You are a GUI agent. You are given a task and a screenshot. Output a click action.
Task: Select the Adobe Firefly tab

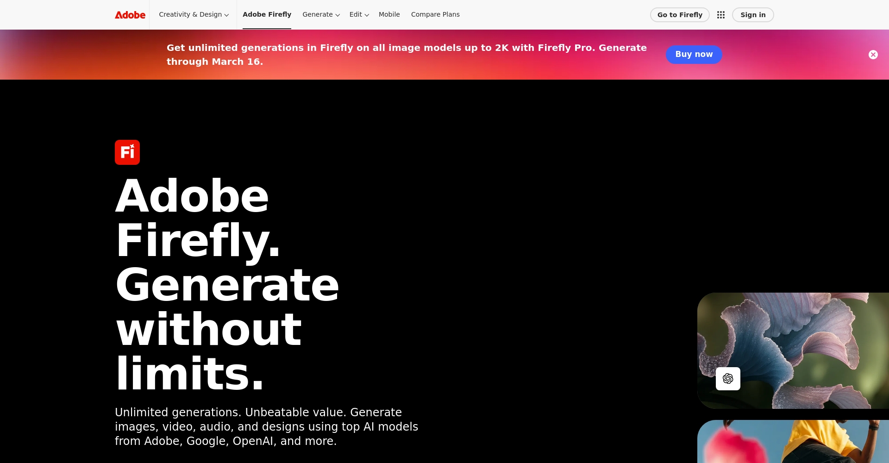point(267,14)
